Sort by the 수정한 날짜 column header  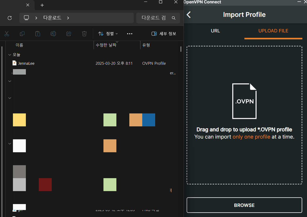pos(106,45)
